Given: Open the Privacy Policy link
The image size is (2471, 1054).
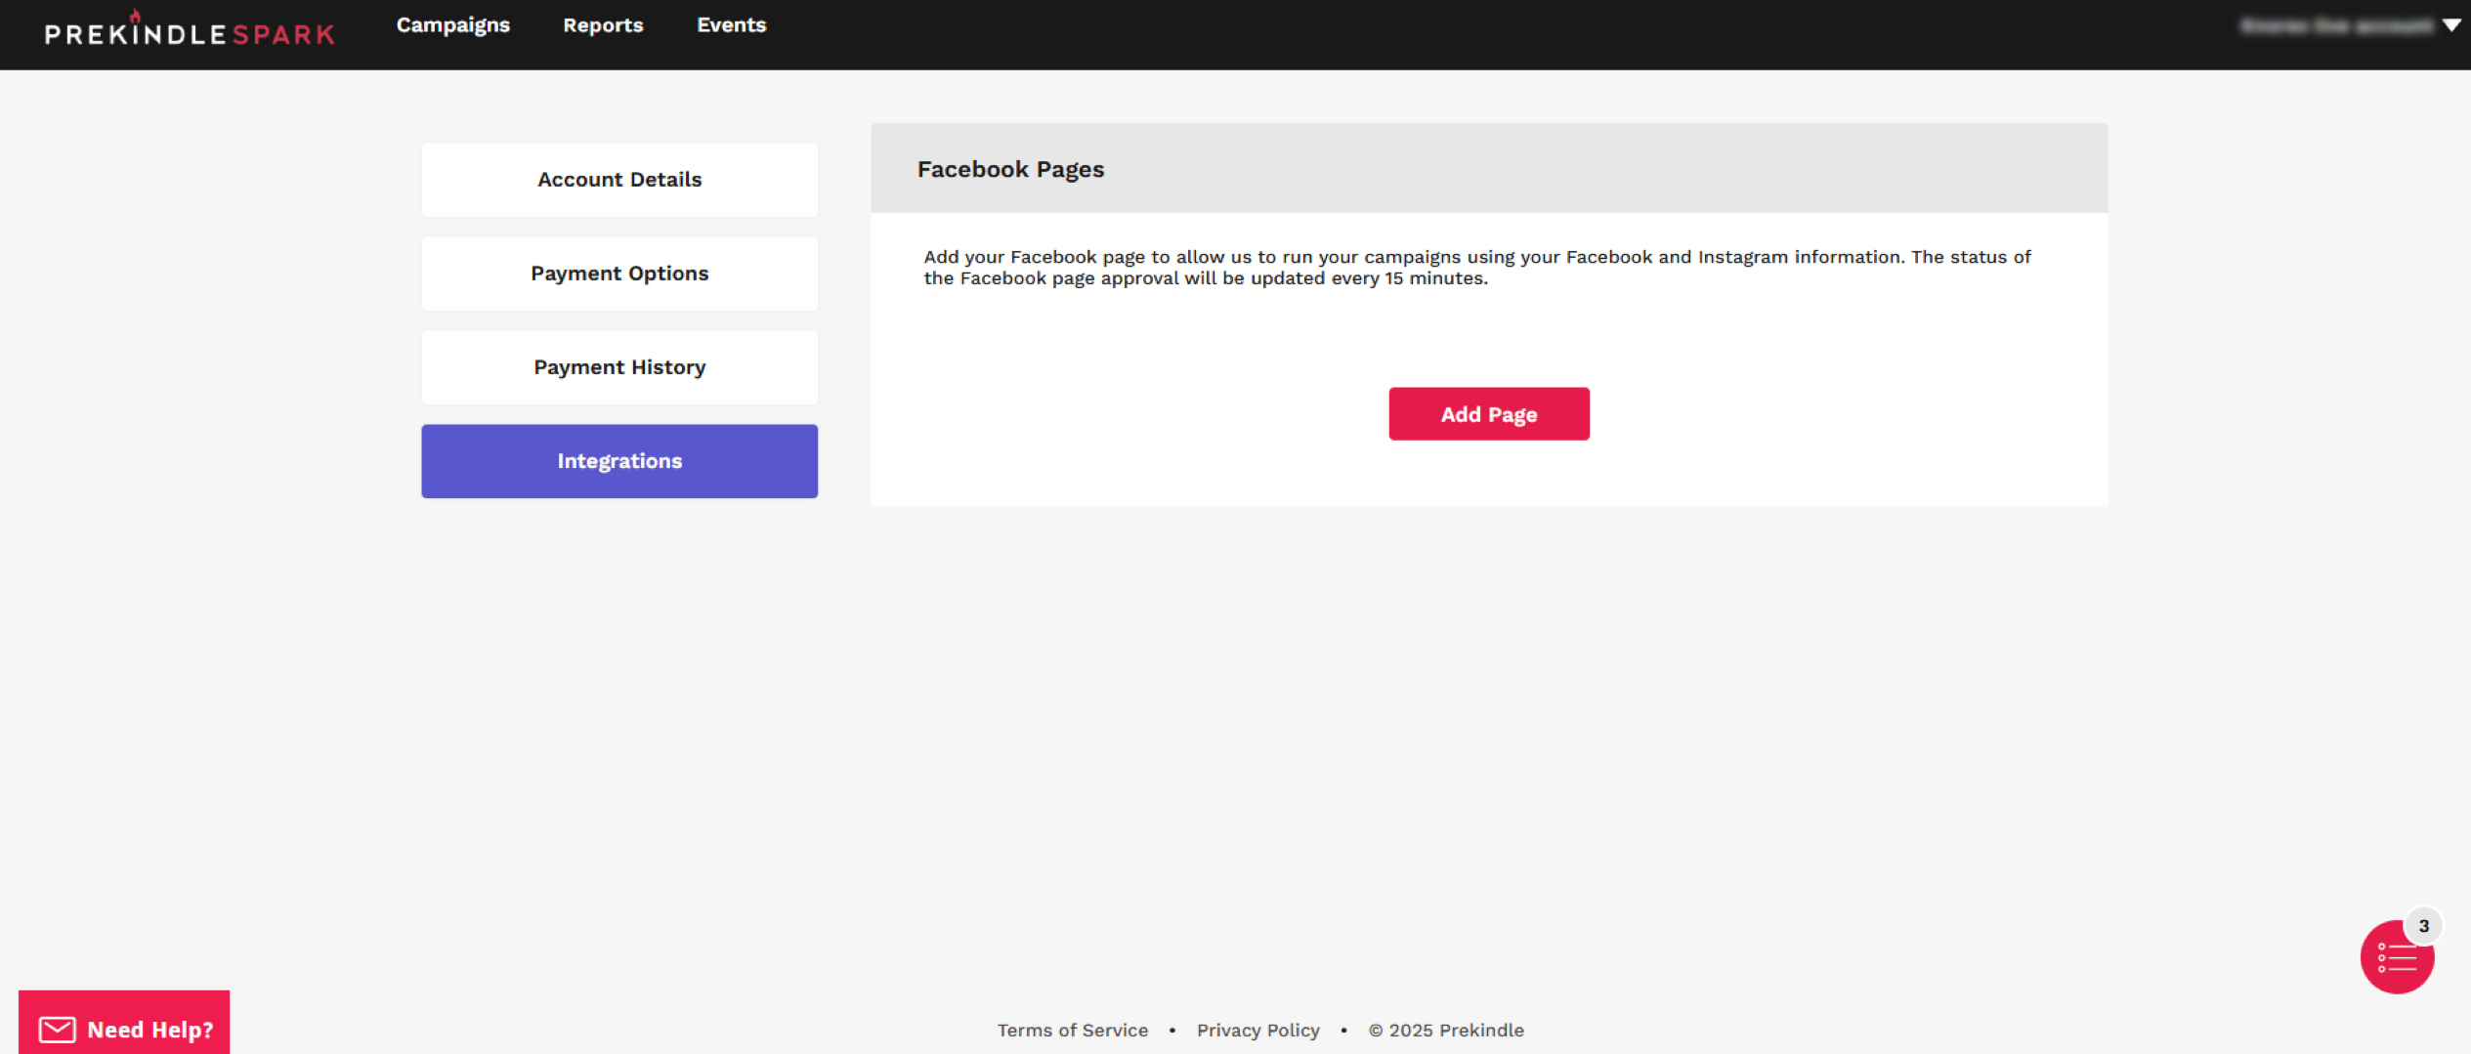Looking at the screenshot, I should point(1257,1030).
